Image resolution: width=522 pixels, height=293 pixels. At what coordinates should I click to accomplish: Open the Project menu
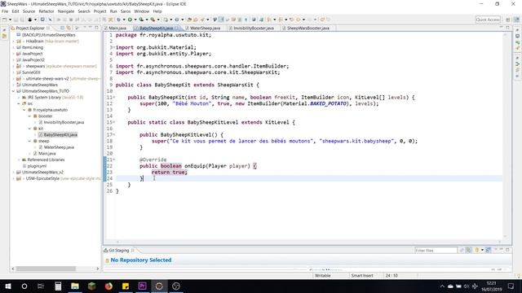coord(100,11)
